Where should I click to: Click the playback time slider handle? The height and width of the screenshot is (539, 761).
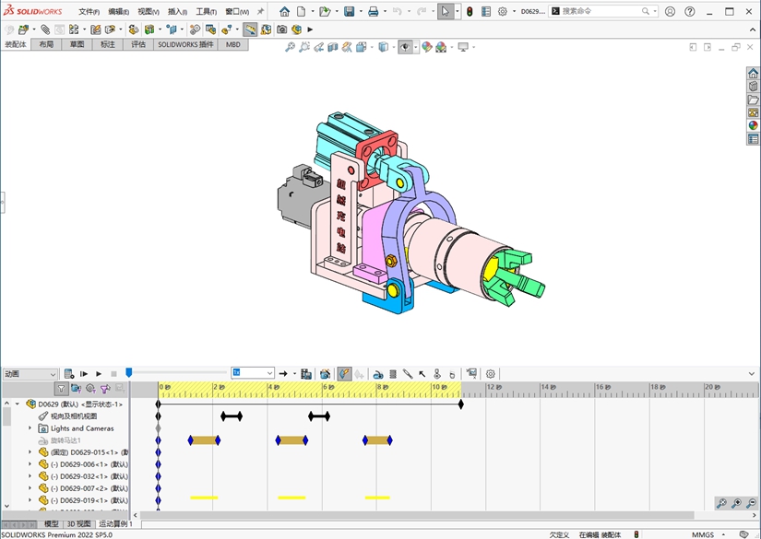pos(129,372)
